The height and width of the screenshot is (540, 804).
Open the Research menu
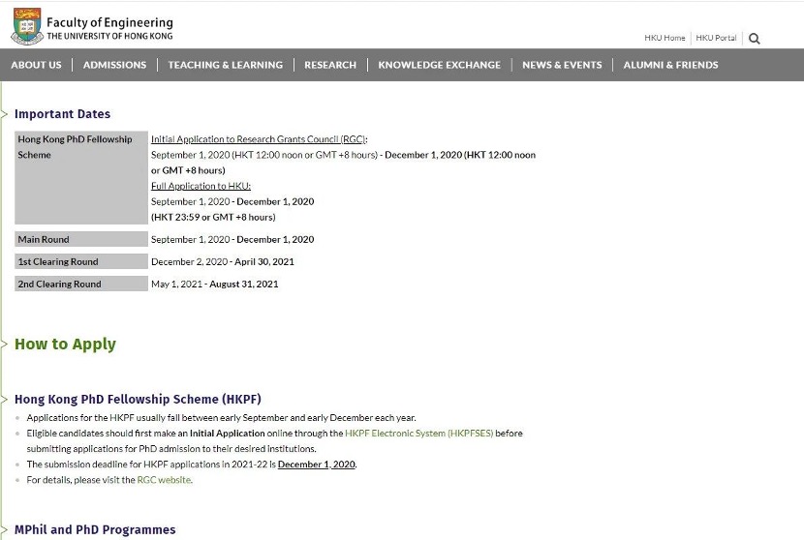point(330,65)
